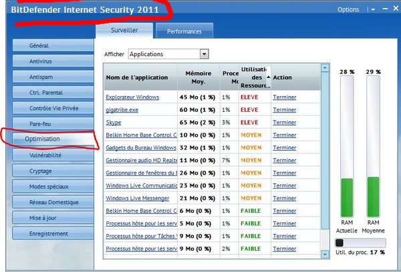The image size is (401, 272).
Task: Open the Général section
Action: pyautogui.click(x=53, y=45)
